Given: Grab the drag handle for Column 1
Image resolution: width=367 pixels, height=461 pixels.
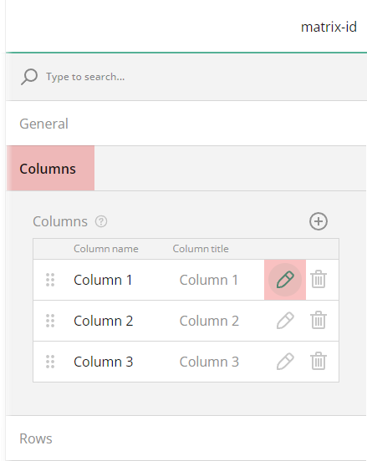Looking at the screenshot, I should (50, 280).
